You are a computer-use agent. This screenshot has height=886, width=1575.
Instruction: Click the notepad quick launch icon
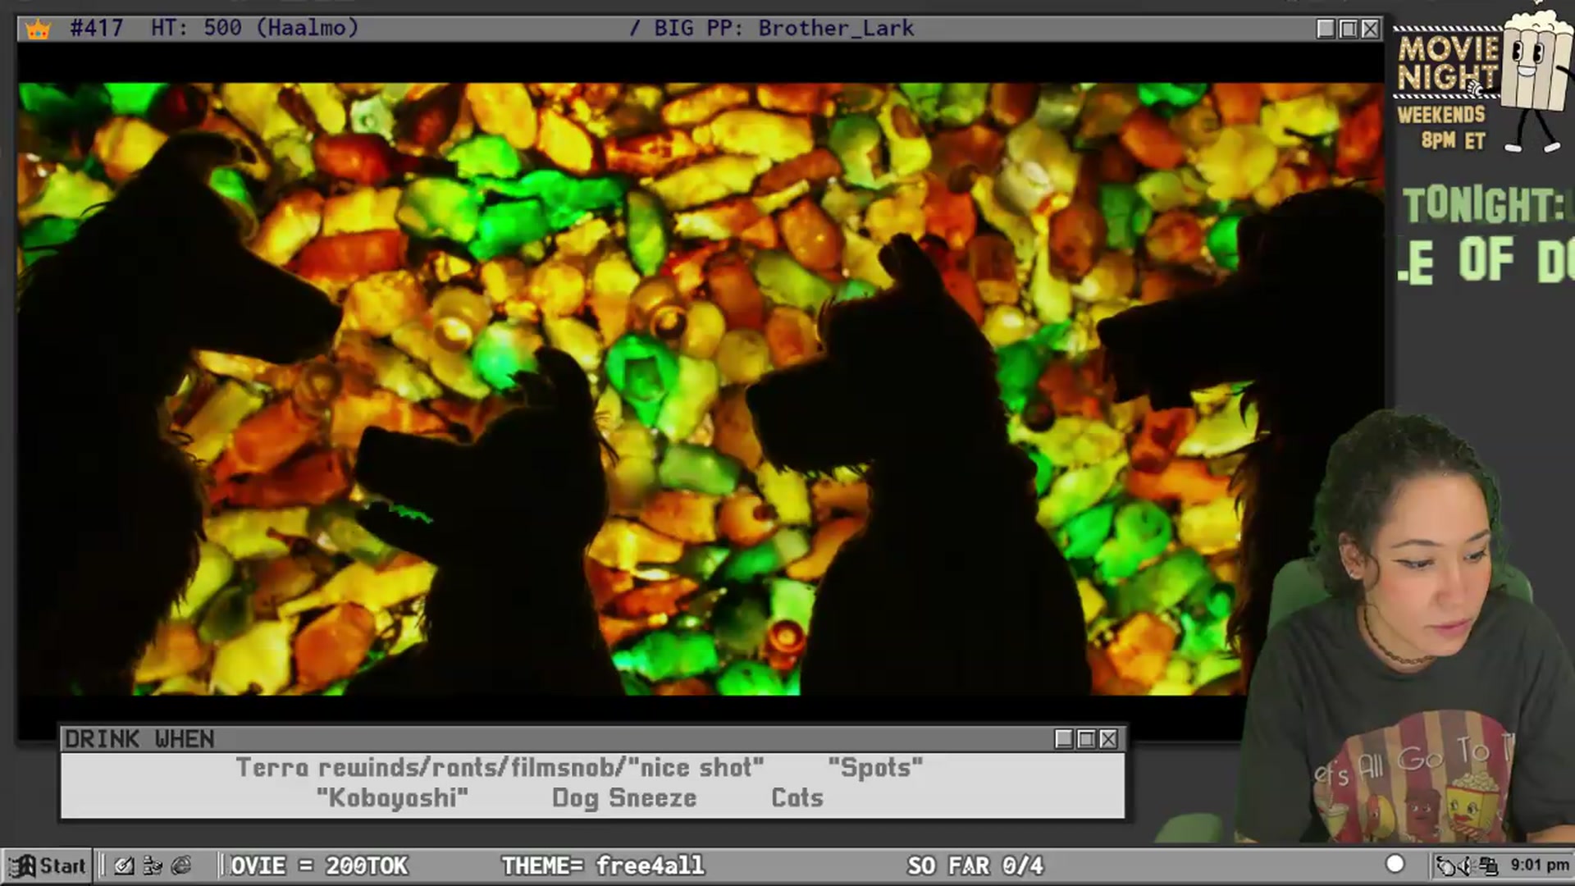[124, 865]
